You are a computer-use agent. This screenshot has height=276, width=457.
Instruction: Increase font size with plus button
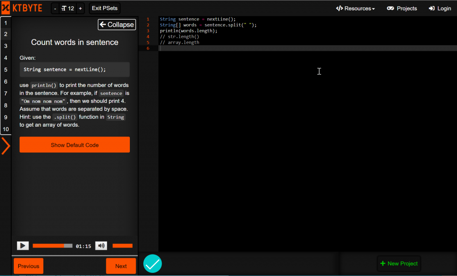pos(80,8)
